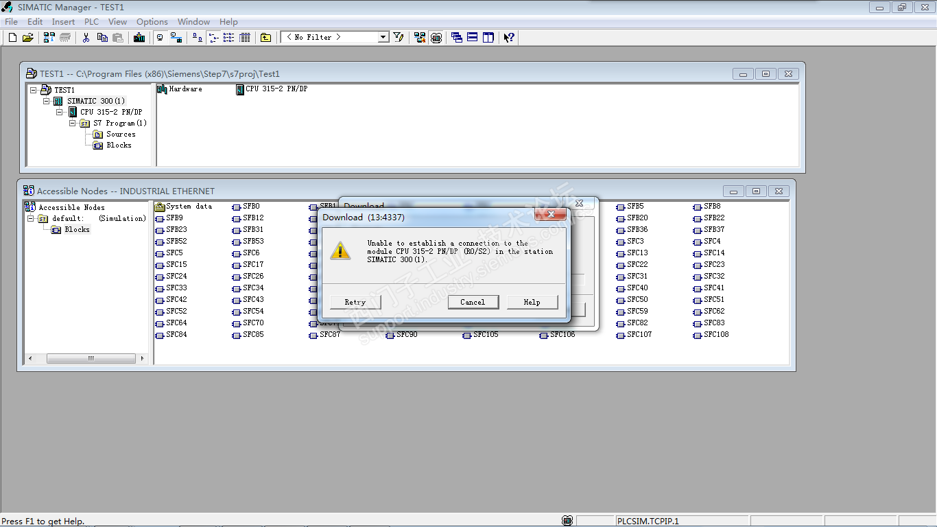This screenshot has height=527, width=937.
Task: Select CPU 315-2 PN/DP in the TEST1 right pane
Action: click(272, 89)
